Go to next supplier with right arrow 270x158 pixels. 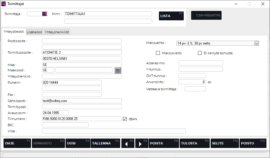141,143
